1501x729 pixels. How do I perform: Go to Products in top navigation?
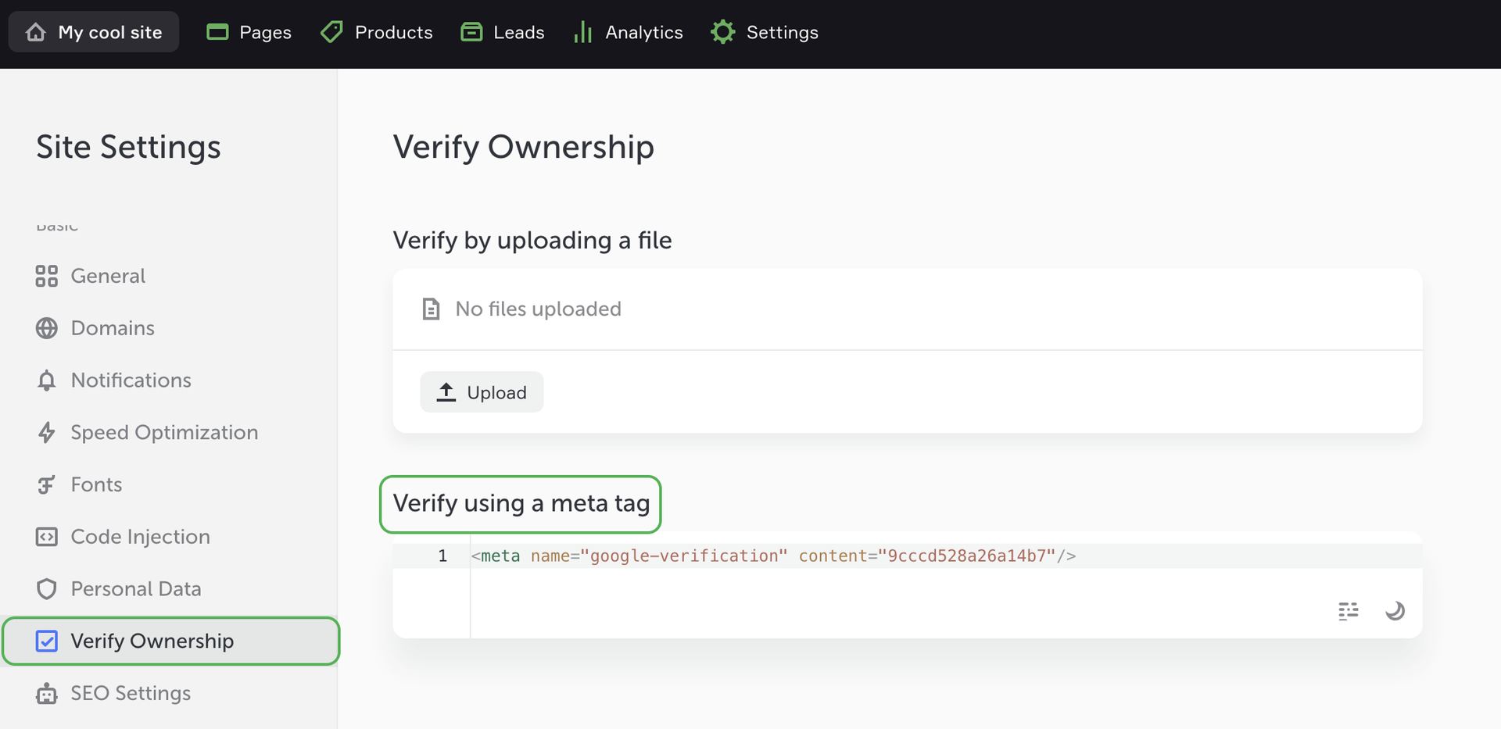377,32
